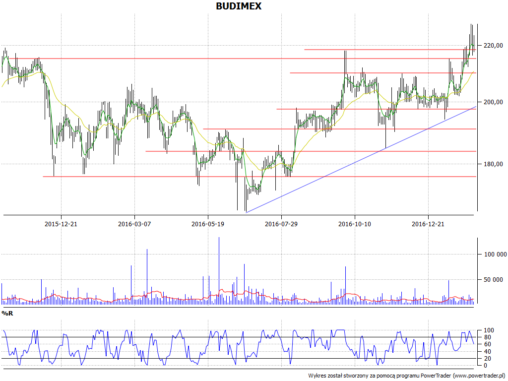The image size is (508, 381).
Task: Click the BUDIMEX chart title
Action: 239,6
